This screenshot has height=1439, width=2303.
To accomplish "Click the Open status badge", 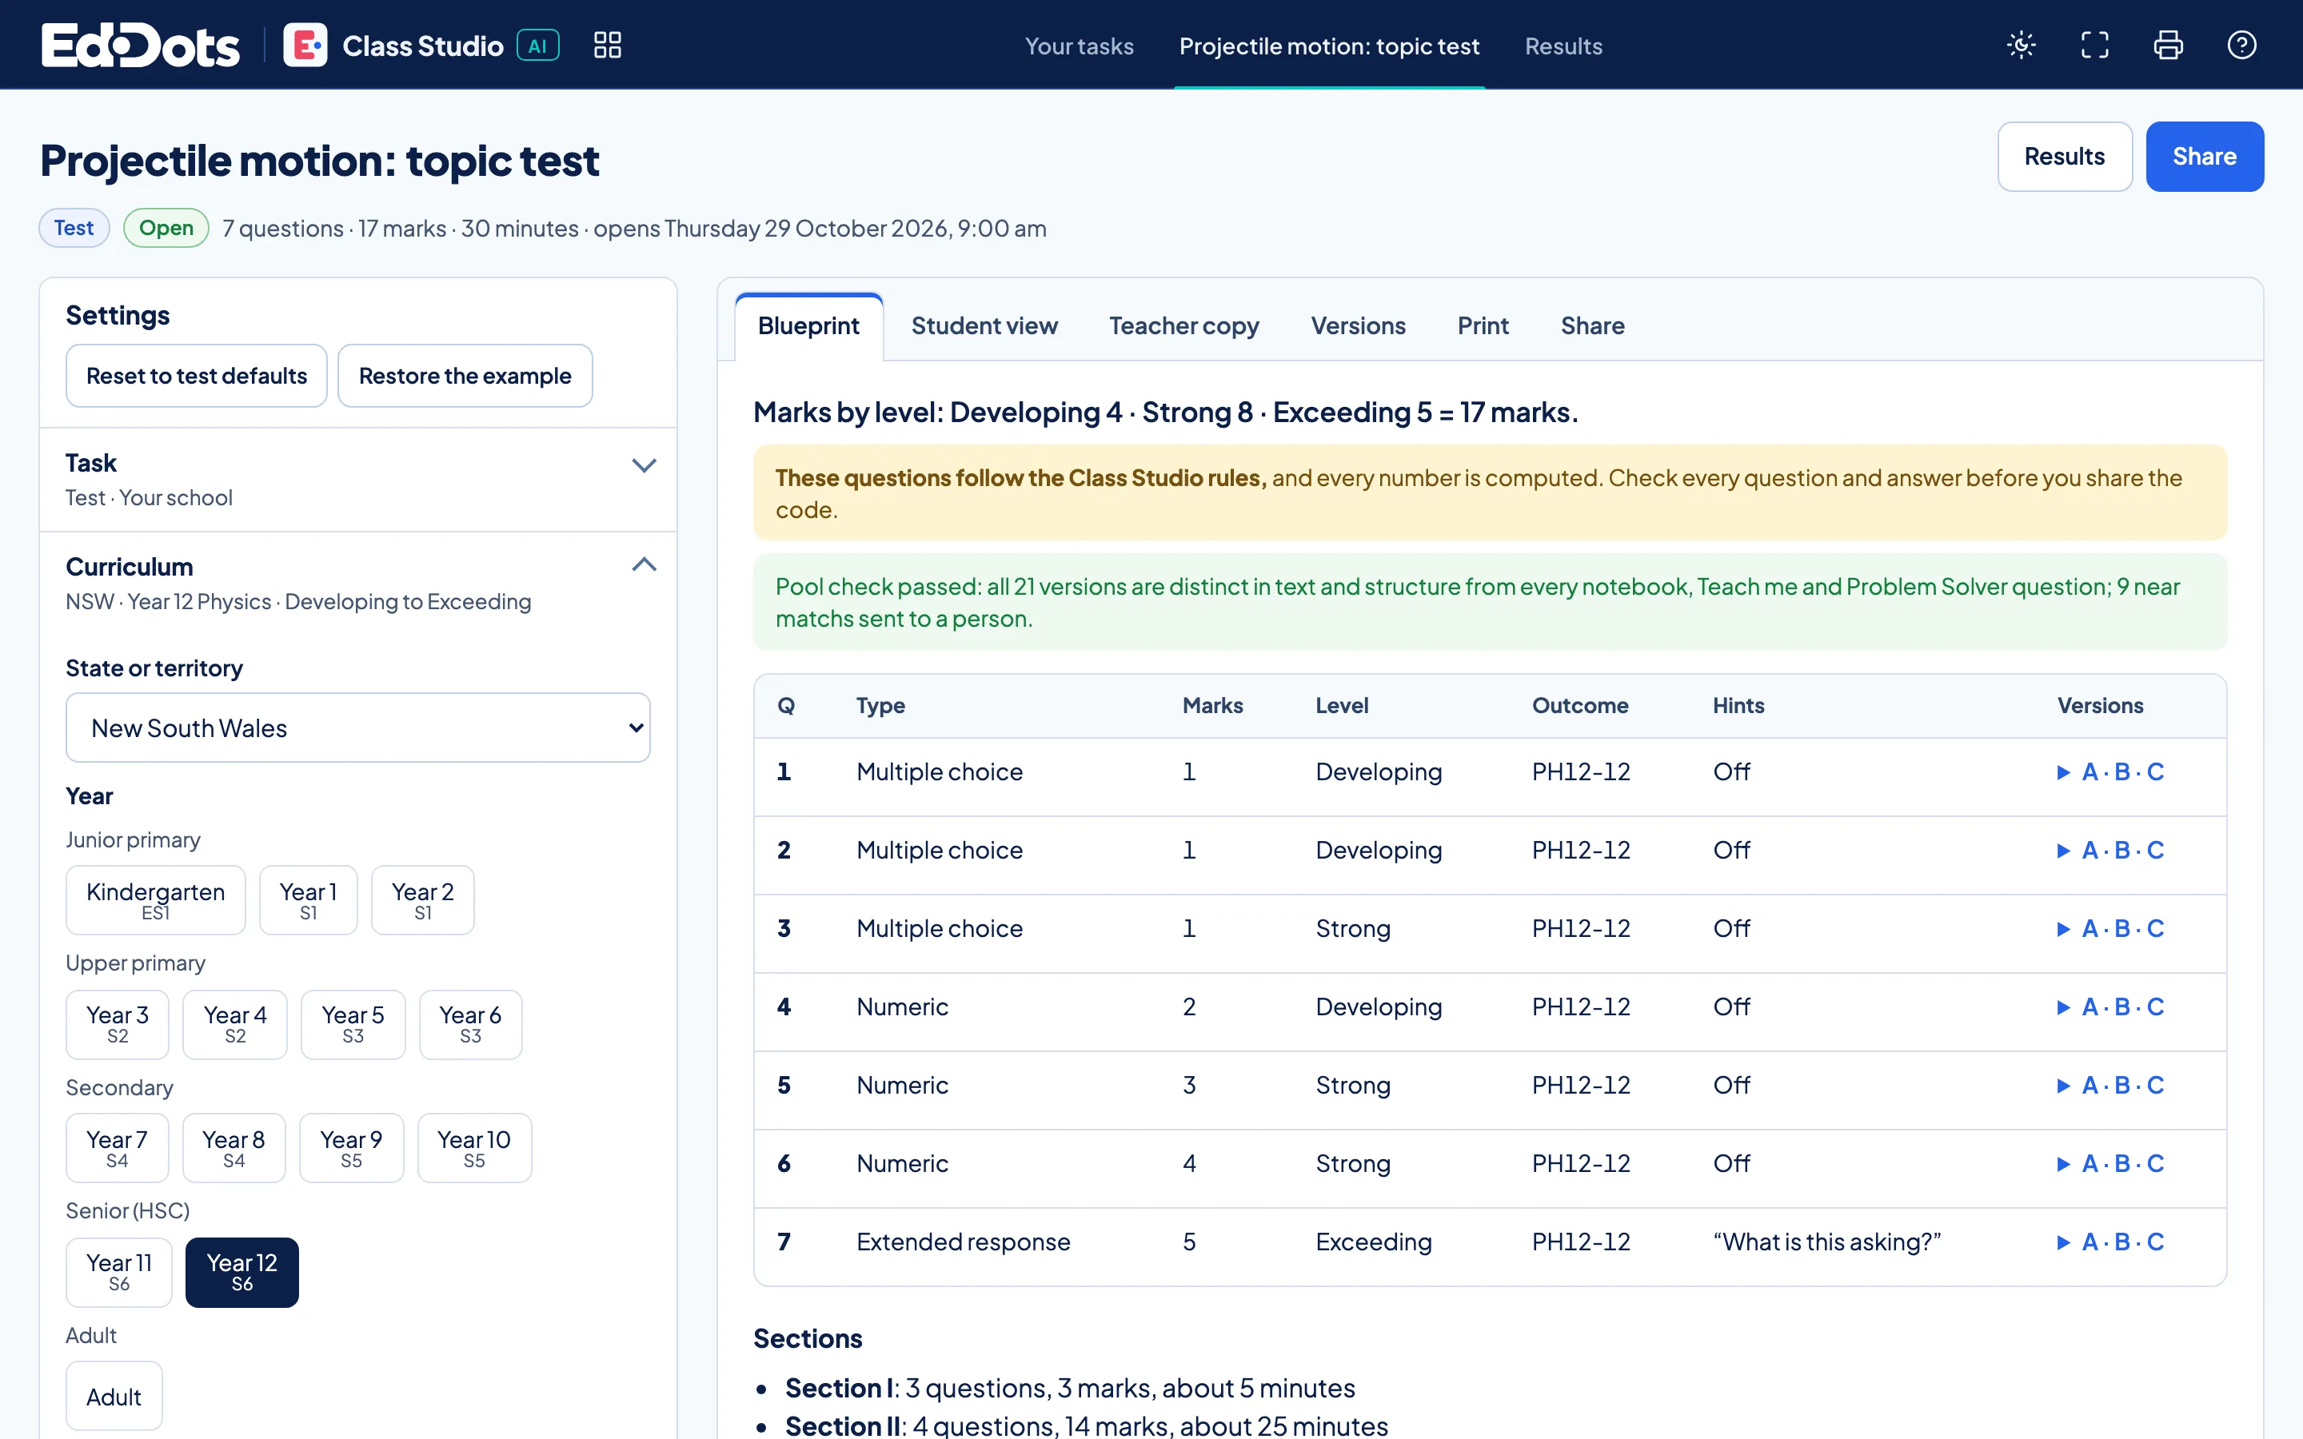I will (x=166, y=229).
